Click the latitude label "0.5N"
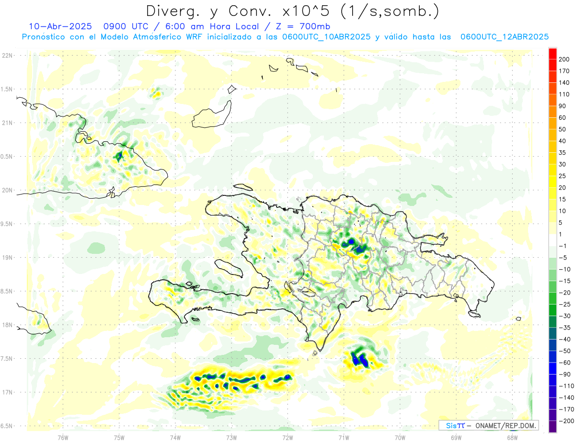 (6, 157)
